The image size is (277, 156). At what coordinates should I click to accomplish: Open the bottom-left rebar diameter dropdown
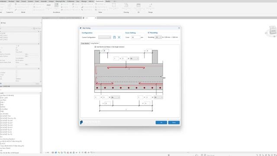click(116, 97)
